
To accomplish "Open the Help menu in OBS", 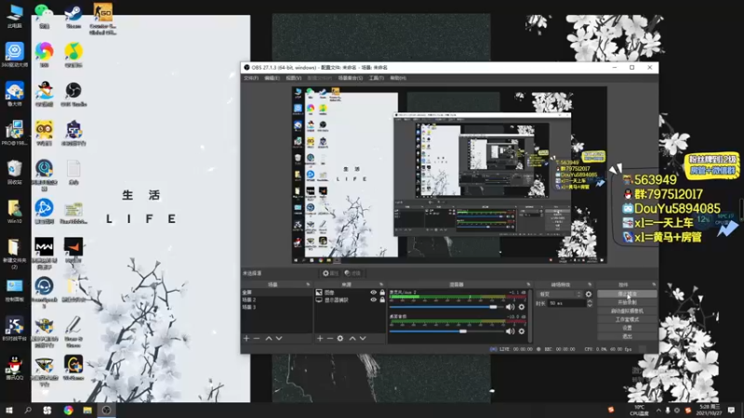I will [398, 78].
